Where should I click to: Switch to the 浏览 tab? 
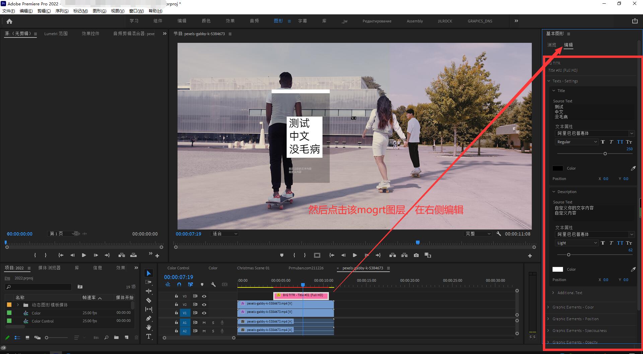point(552,45)
